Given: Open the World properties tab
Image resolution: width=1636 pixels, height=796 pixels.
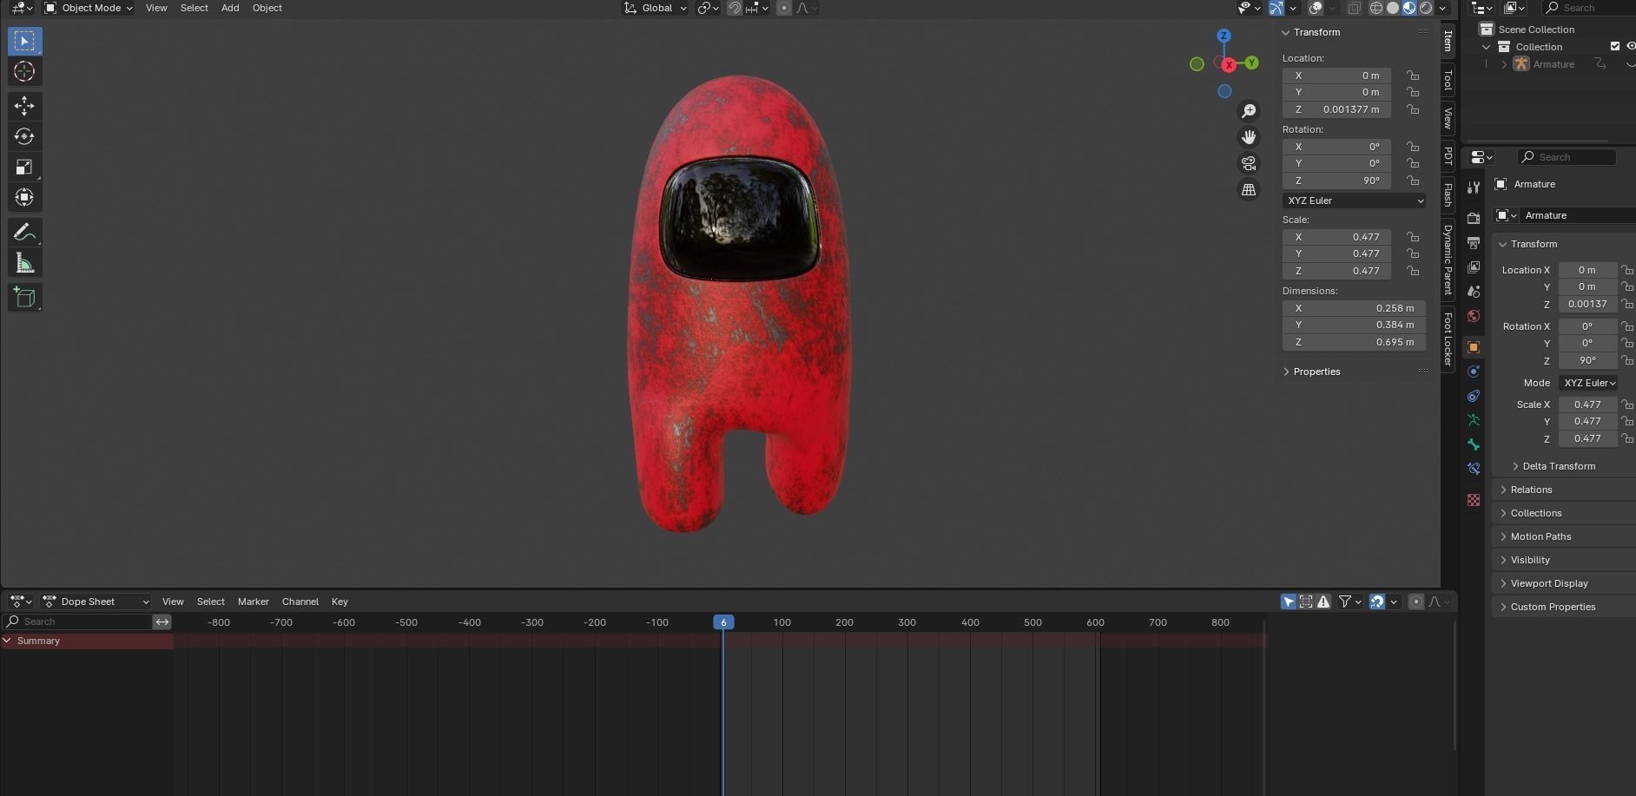Looking at the screenshot, I should 1474,316.
